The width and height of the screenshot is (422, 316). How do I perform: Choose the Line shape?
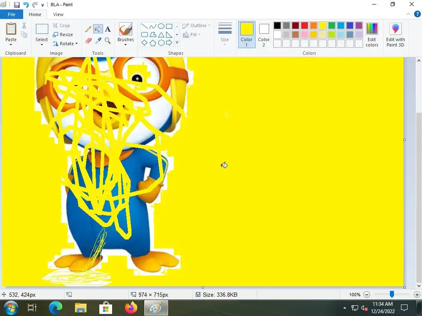[x=145, y=26]
